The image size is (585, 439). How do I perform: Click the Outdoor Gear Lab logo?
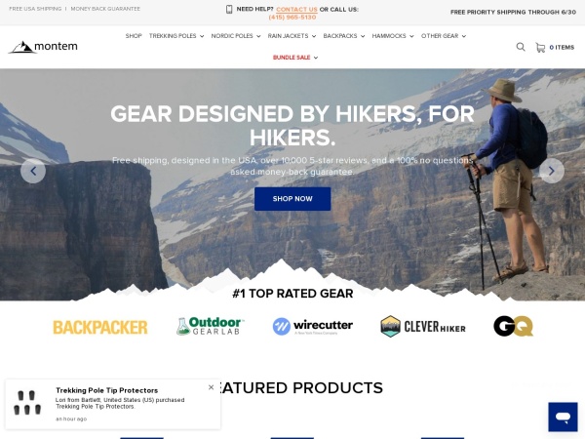click(x=210, y=326)
